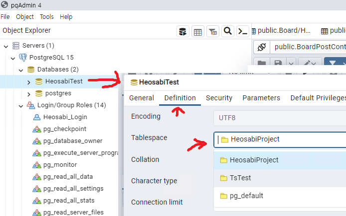The width and height of the screenshot is (346, 216).
Task: Collapse the Login/Group Roles (14) node
Action: 21,106
